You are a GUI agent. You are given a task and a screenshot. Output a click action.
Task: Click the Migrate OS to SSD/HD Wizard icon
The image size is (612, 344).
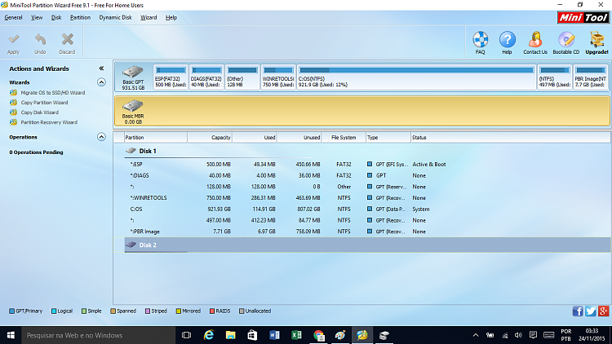[13, 92]
